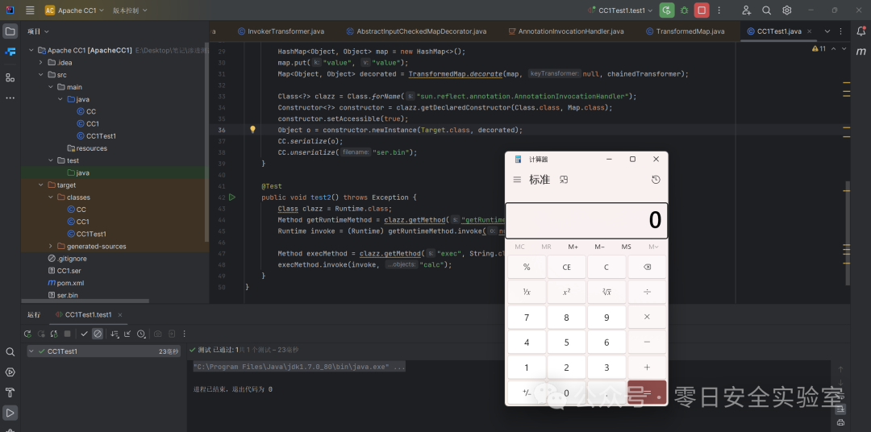Expand the generated-sources folder

(x=51, y=246)
